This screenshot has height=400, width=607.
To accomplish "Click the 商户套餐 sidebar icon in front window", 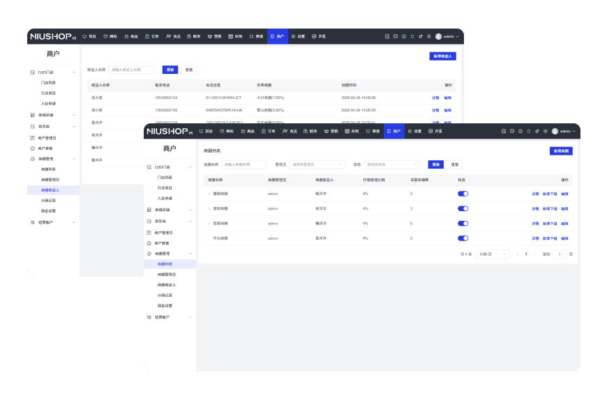I will pyautogui.click(x=149, y=243).
